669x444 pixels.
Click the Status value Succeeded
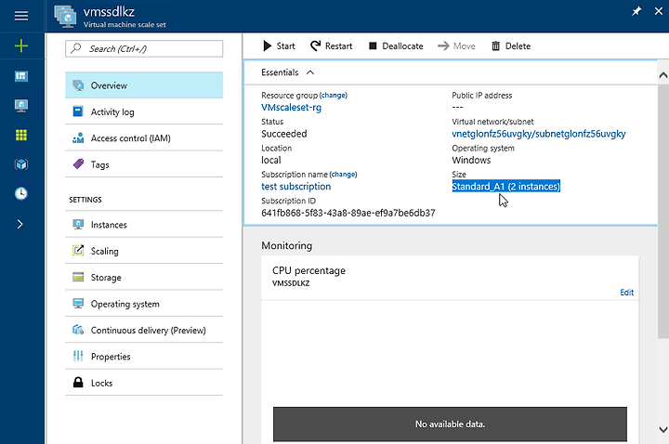pos(284,134)
